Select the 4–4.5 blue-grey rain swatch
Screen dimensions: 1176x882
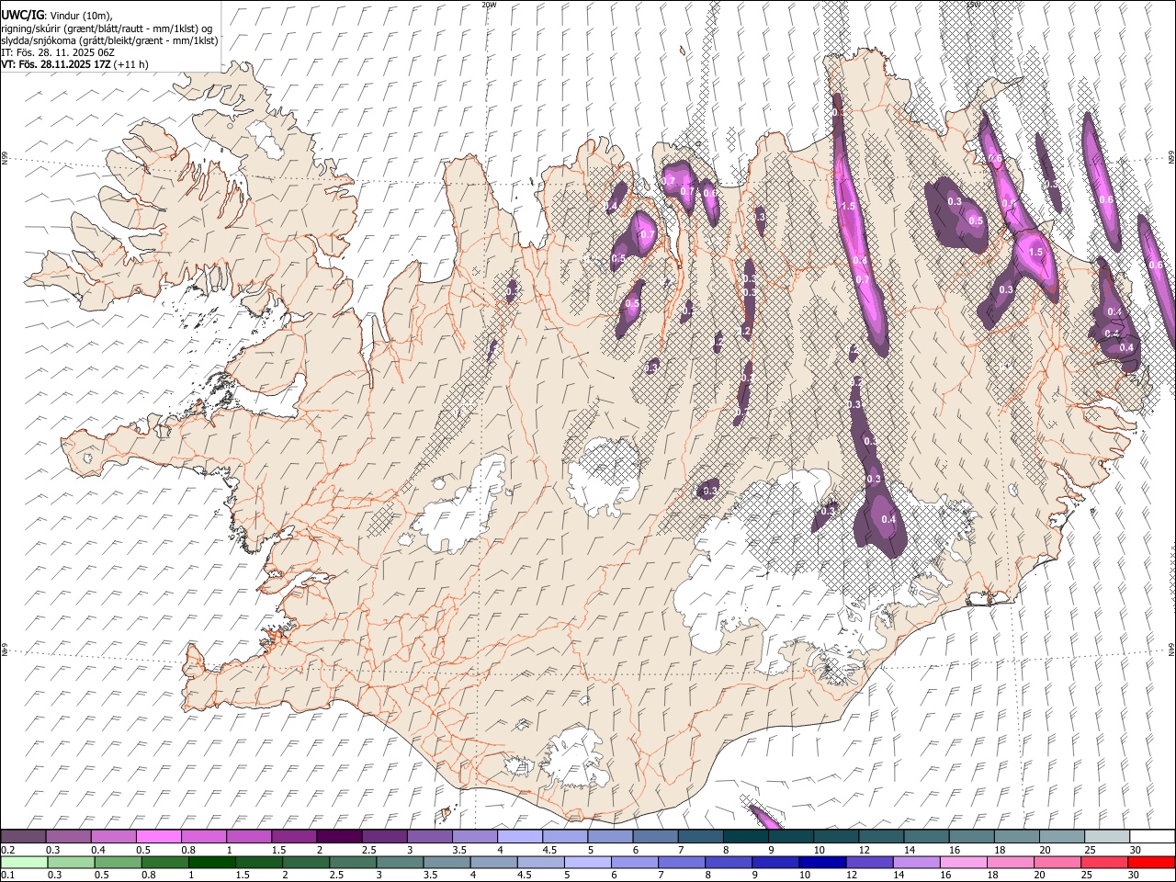(x=492, y=863)
